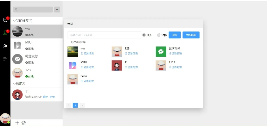
Task: Click the plus icon at the bottom of the friends panel
Action: (x=17, y=123)
